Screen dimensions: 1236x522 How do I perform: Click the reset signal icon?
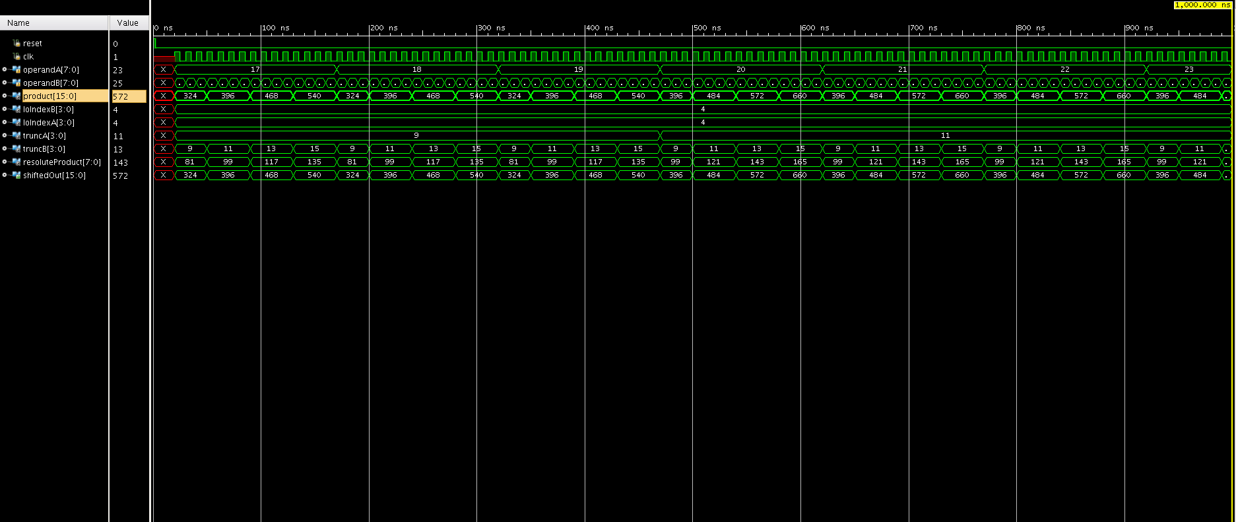coord(16,44)
